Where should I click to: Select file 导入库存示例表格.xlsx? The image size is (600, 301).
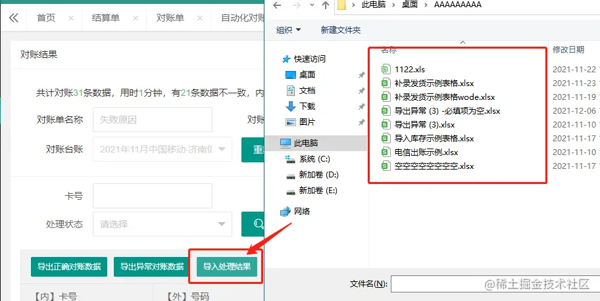click(x=434, y=139)
